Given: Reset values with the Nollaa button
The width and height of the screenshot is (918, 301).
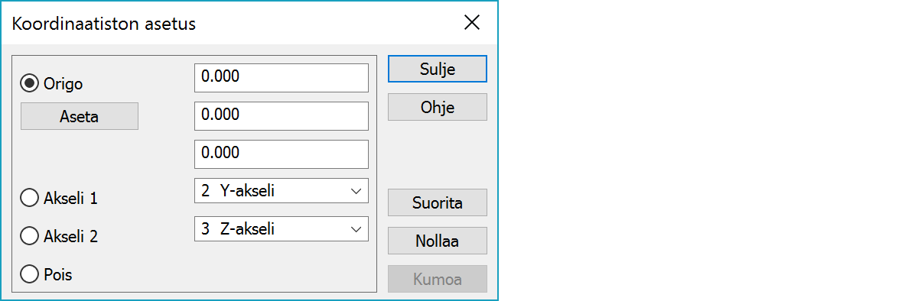Looking at the screenshot, I should coord(438,241).
